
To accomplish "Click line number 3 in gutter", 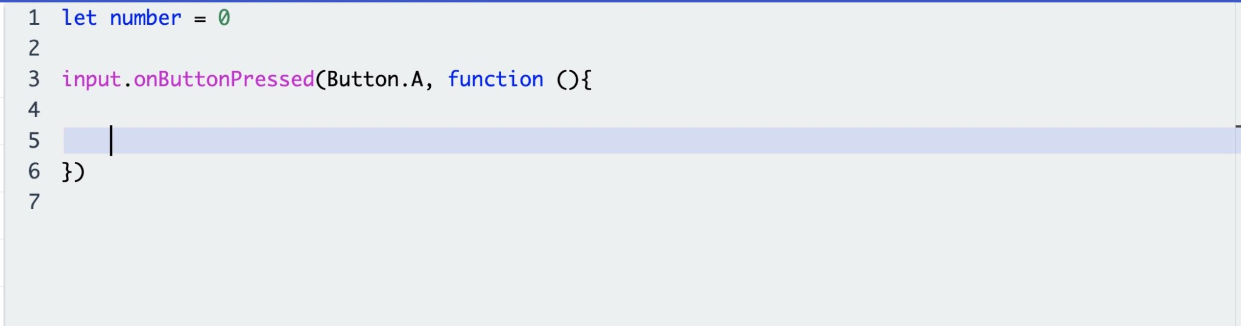I will tap(34, 79).
